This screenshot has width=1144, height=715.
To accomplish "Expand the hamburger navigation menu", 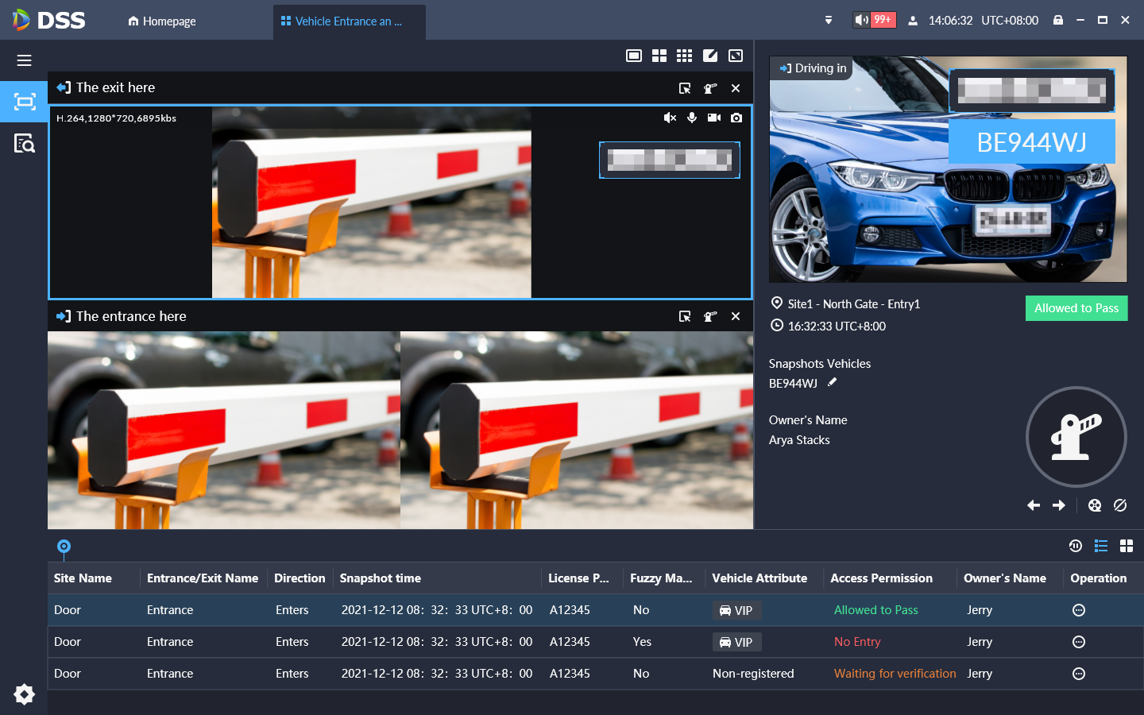I will (x=25, y=60).
